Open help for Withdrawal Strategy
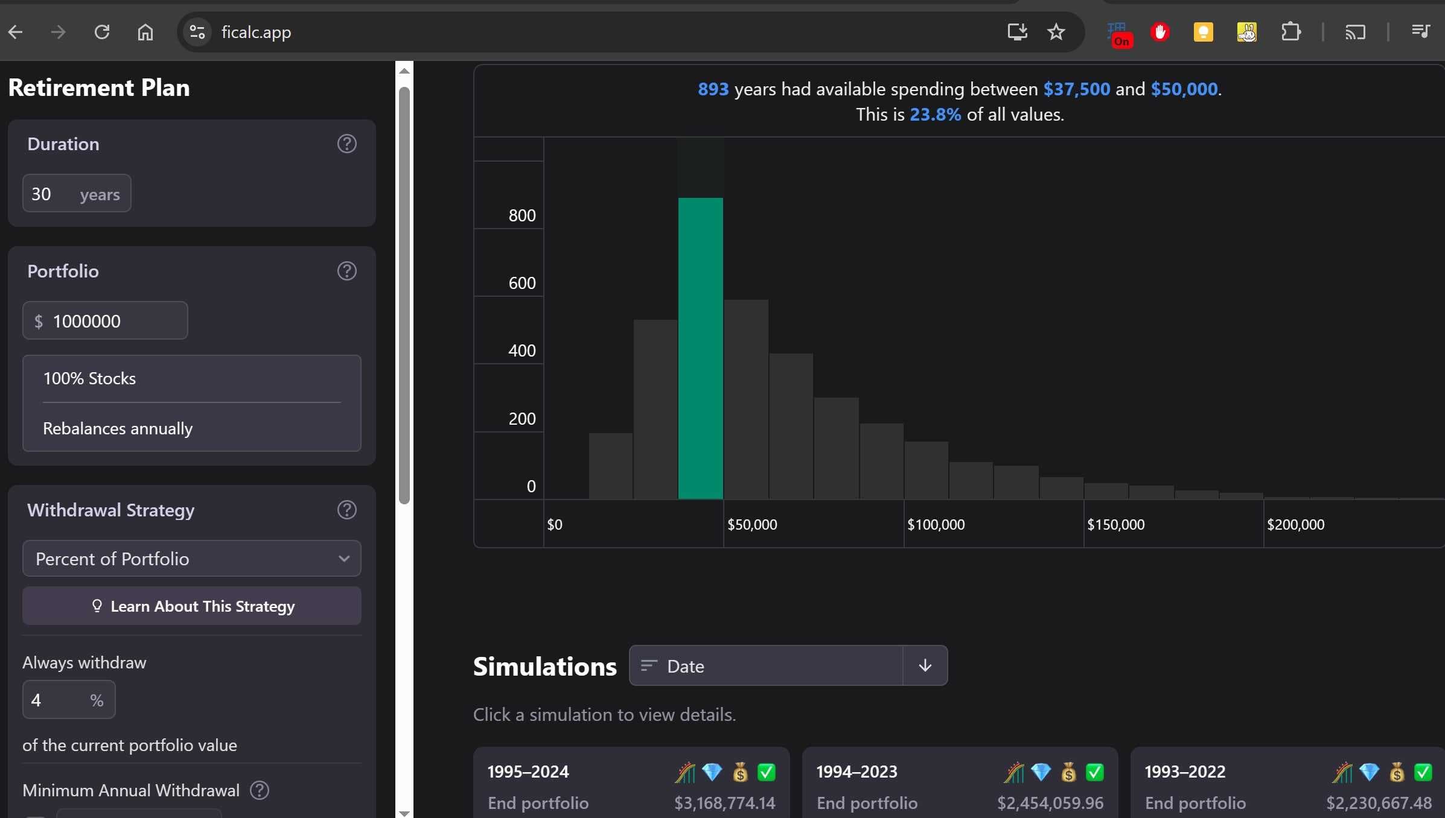Viewport: 1445px width, 818px height. 347,510
